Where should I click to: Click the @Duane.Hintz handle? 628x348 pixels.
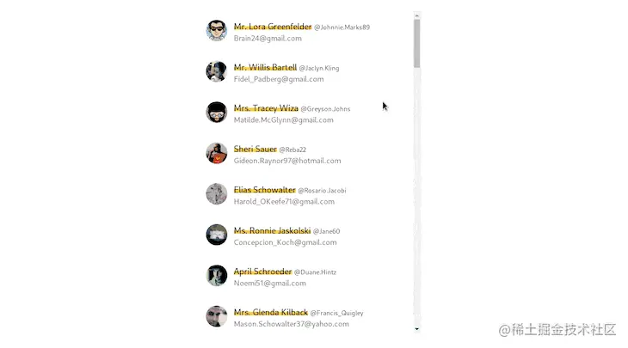click(315, 272)
